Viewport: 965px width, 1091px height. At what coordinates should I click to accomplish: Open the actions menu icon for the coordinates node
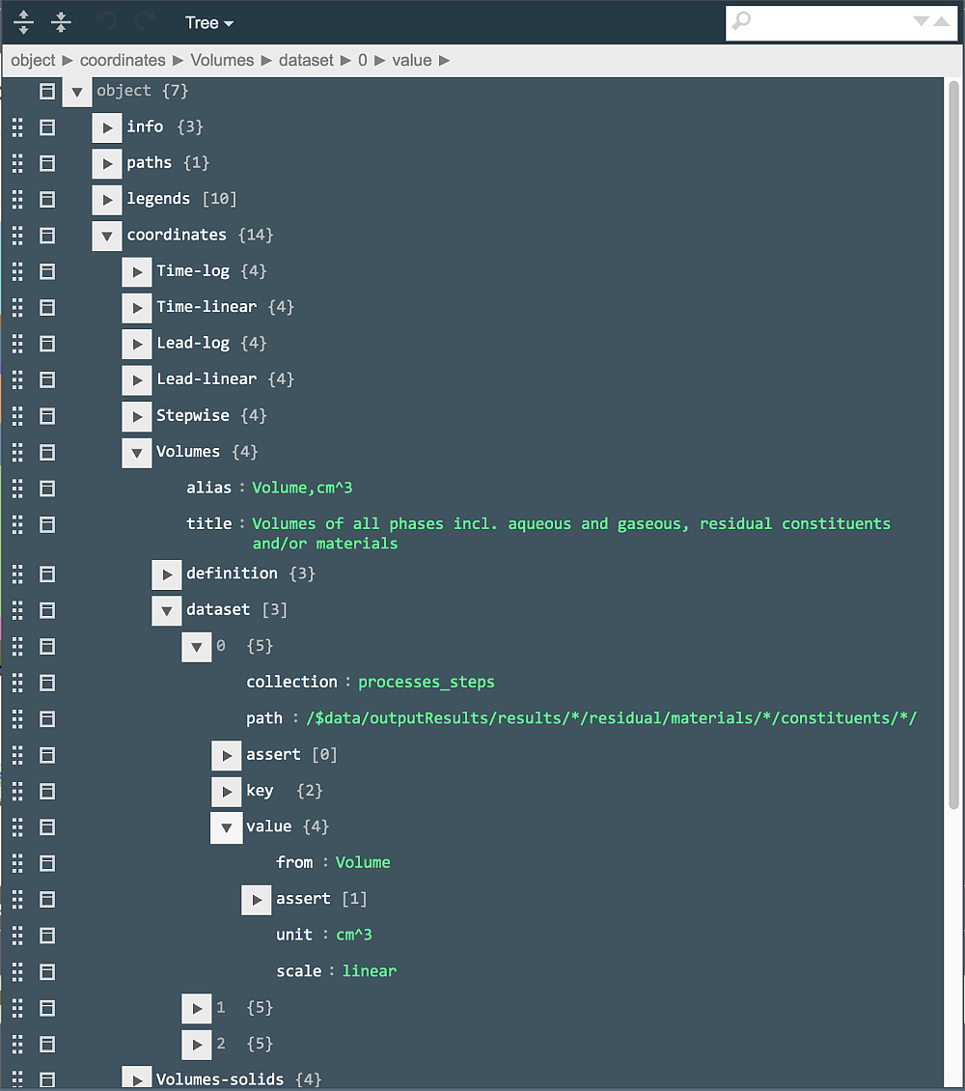coord(46,235)
